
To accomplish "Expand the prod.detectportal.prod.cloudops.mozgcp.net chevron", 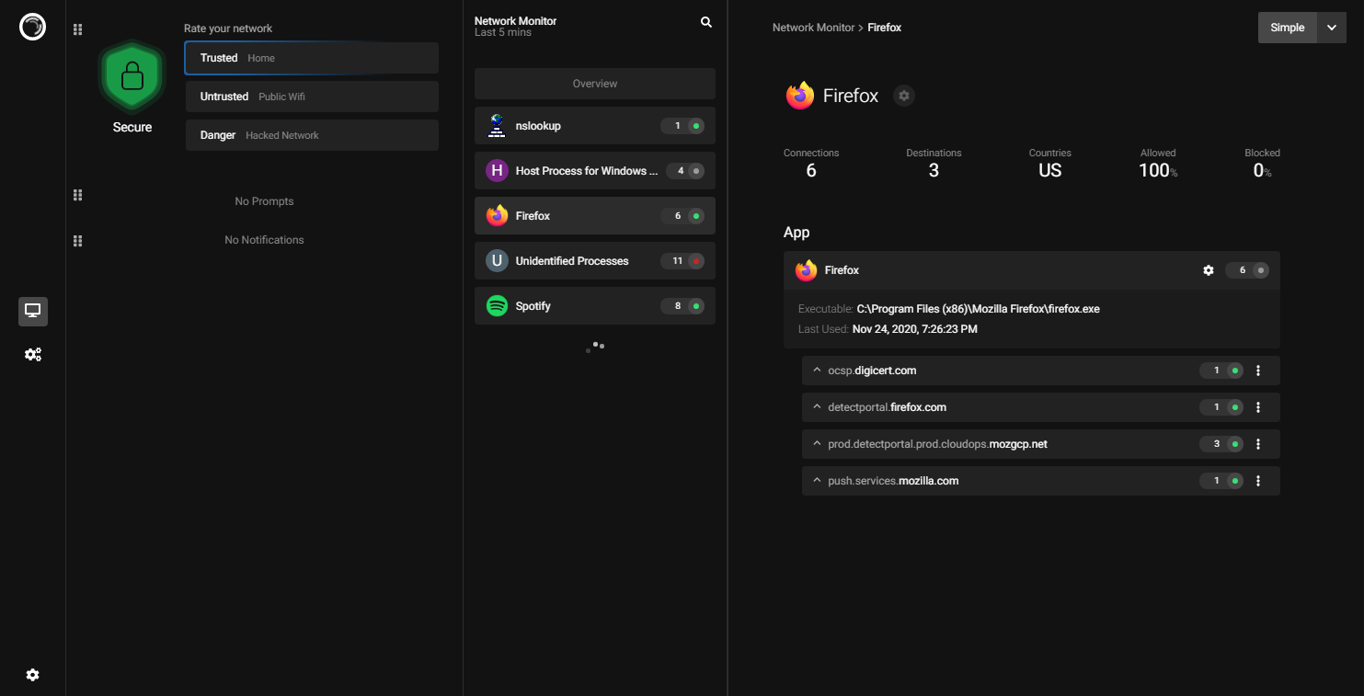I will 816,443.
